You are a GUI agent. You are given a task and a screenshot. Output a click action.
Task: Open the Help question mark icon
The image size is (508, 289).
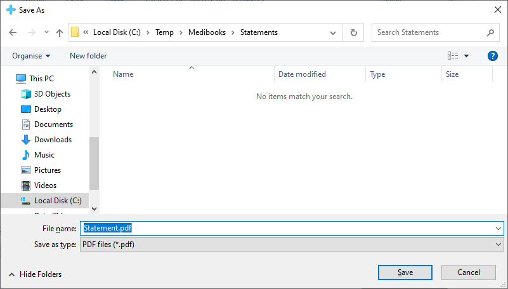pos(492,56)
